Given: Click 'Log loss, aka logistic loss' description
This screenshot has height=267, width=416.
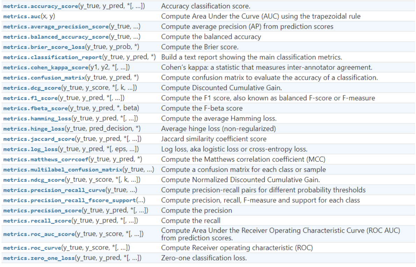Looking at the screenshot, I should tap(234, 149).
